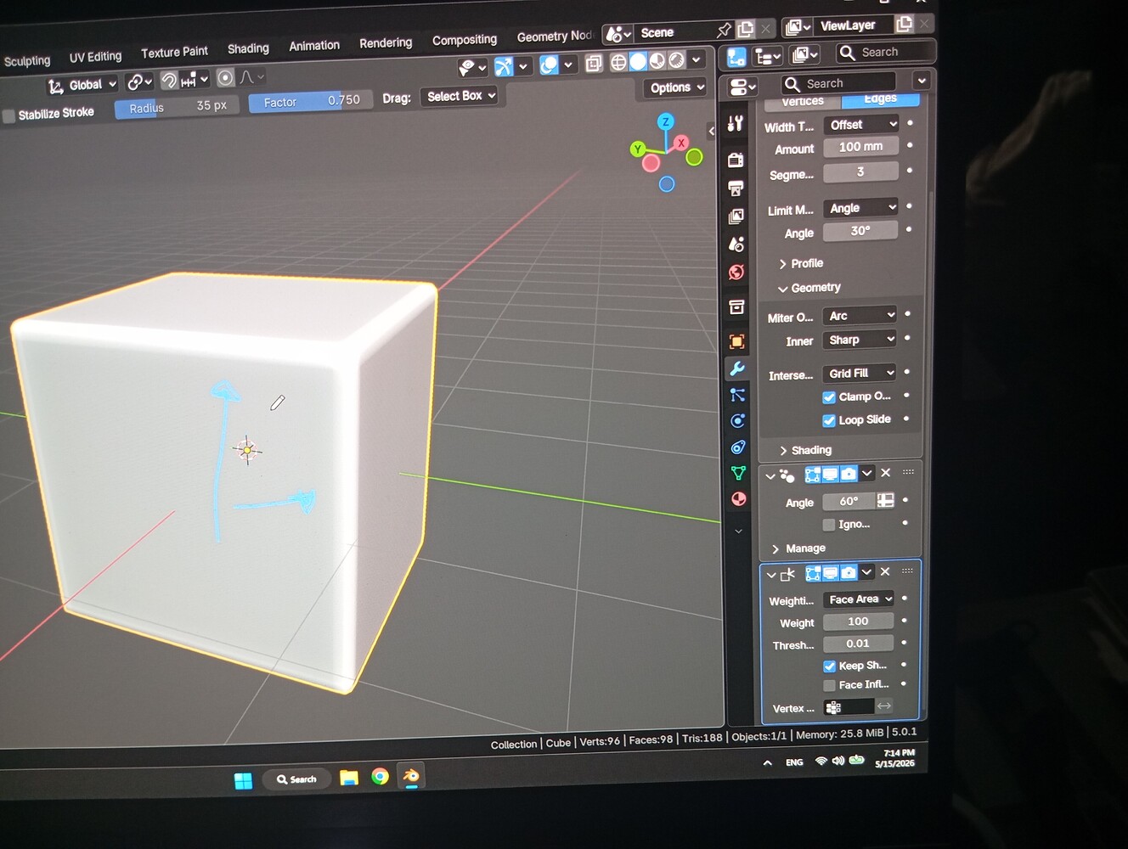Switch to solid viewport shading
This screenshot has width=1128, height=849.
[638, 61]
